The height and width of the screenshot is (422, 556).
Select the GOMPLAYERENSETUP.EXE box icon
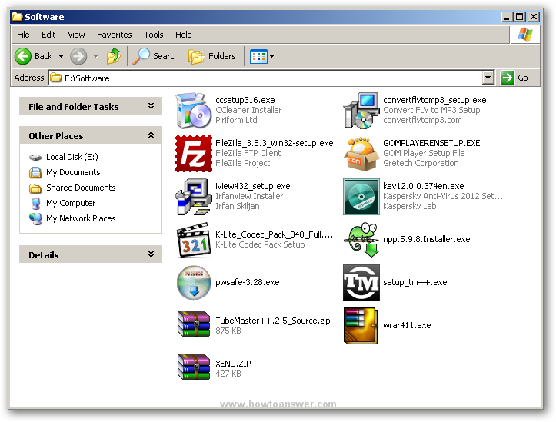(361, 154)
